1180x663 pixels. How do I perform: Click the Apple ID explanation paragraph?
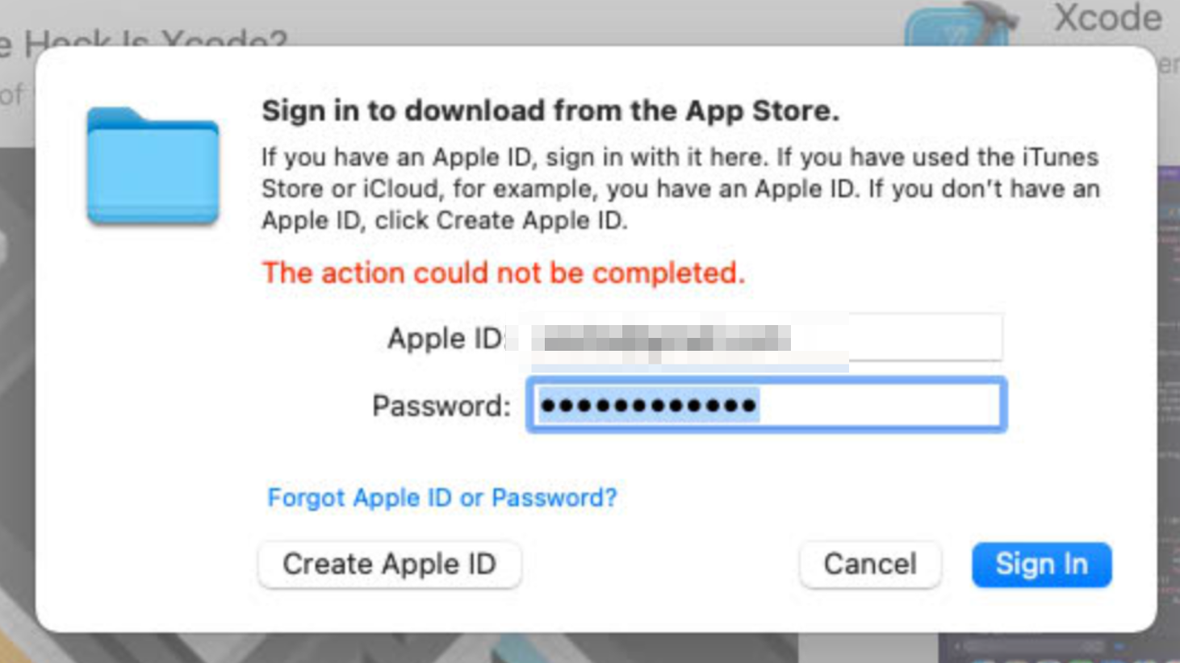click(680, 188)
